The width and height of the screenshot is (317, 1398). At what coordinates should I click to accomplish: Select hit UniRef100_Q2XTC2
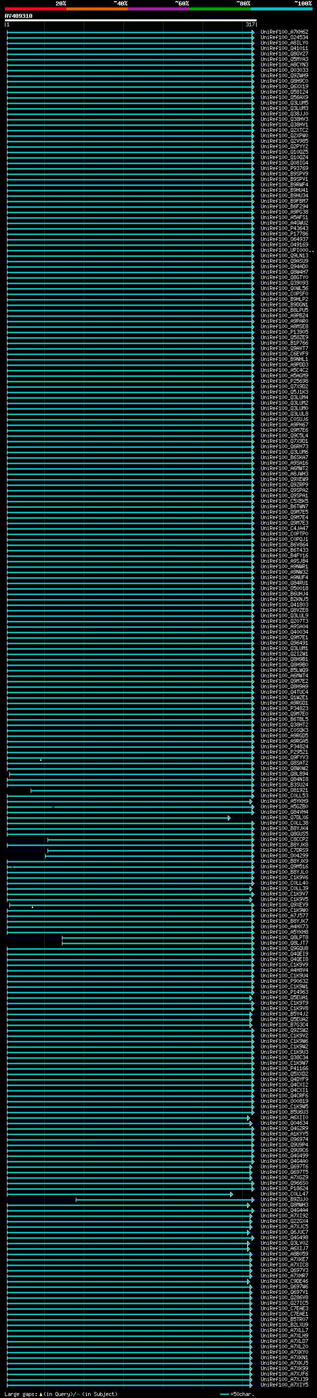pos(284,130)
